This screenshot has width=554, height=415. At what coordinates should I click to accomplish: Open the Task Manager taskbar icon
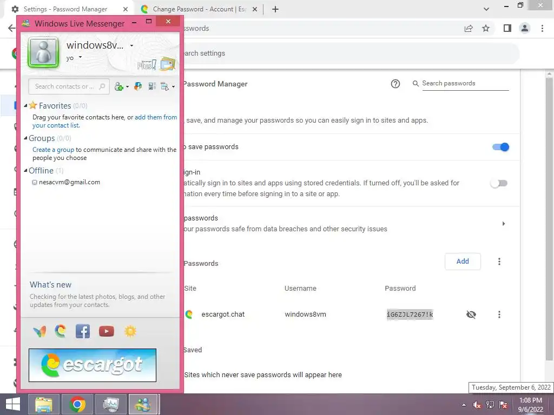(110, 404)
